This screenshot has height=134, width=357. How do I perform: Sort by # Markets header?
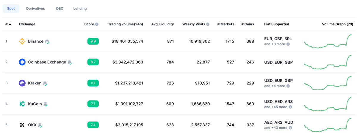pyautogui.click(x=226, y=24)
